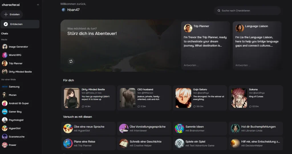
Task: Select Sammle Ideen suggestion text
Action: point(194,127)
